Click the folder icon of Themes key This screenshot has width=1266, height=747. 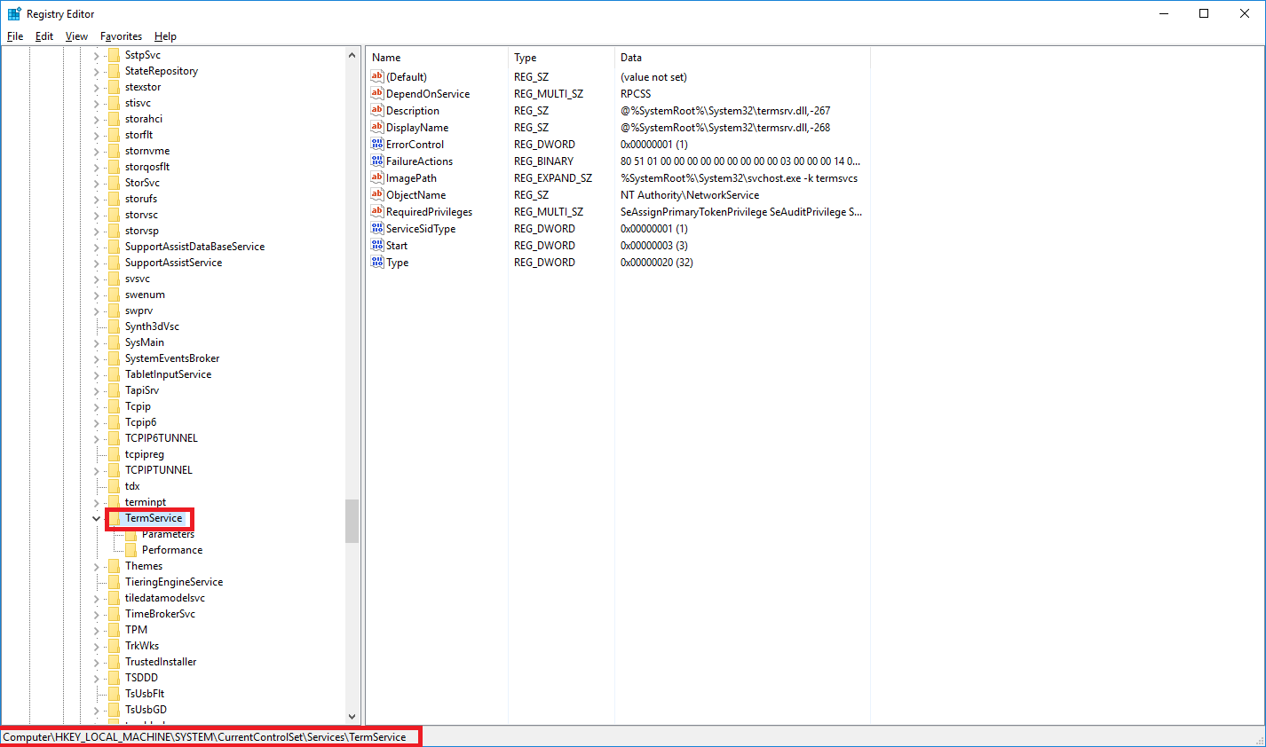(x=113, y=566)
